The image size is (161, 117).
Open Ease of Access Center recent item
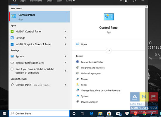tap(92, 62)
